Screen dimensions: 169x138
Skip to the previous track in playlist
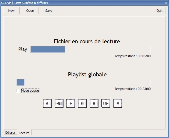[47, 103]
